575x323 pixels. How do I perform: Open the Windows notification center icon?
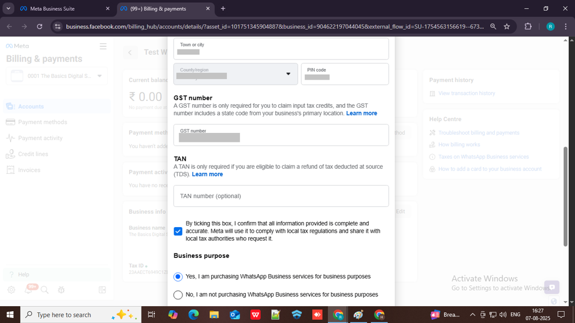[561, 315]
